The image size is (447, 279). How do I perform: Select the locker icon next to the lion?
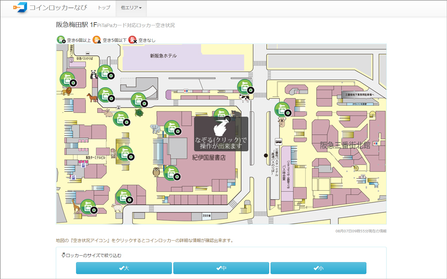[68, 80]
